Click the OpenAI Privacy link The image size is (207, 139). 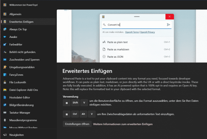[x=147, y=32]
